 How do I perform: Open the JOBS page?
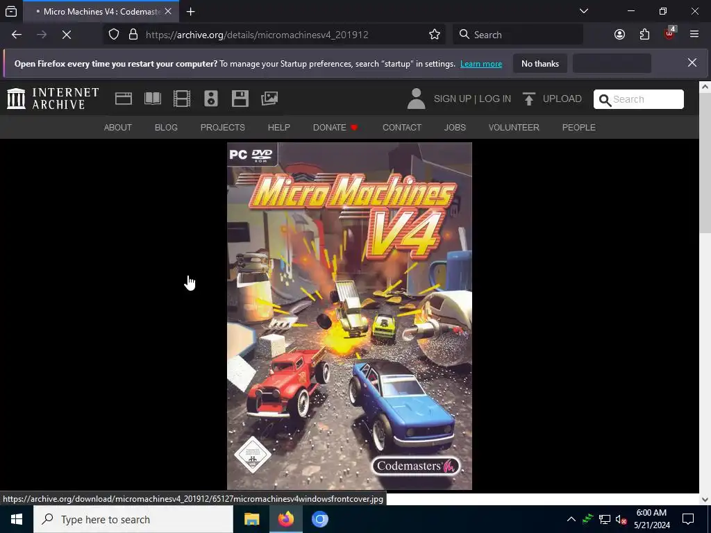tap(455, 128)
